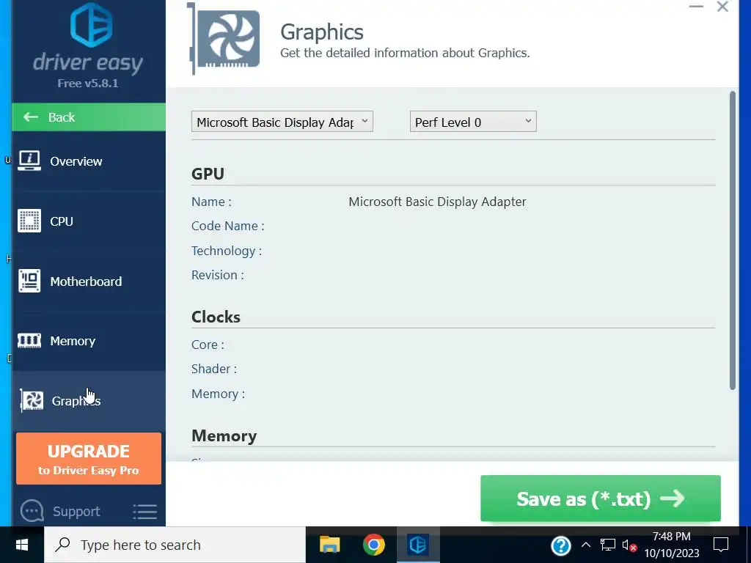The image size is (751, 563).
Task: Open the Memory section in sidebar
Action: coord(89,341)
